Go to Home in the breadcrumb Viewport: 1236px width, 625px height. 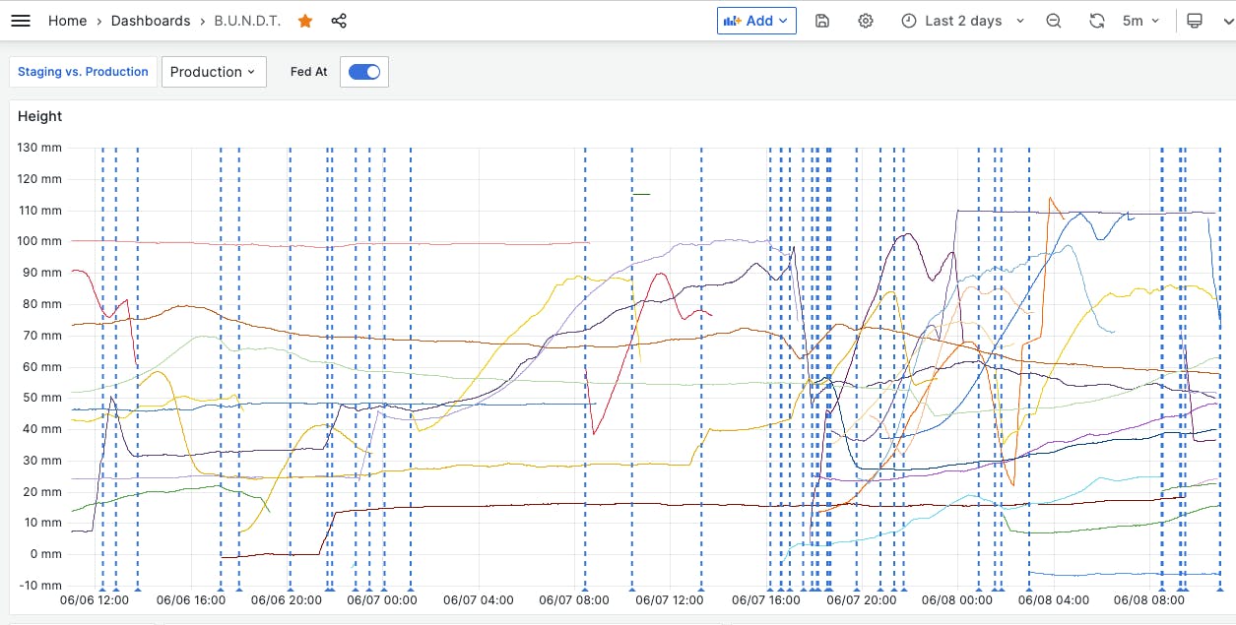67,21
